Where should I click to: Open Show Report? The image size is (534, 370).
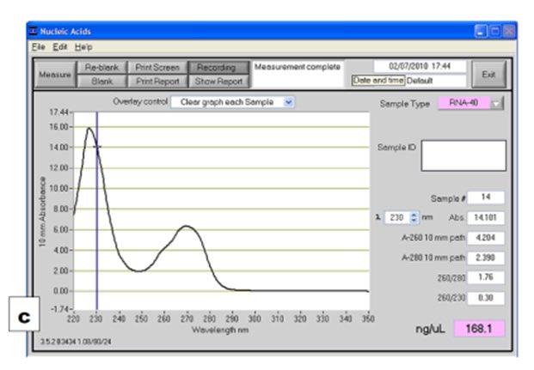point(218,82)
